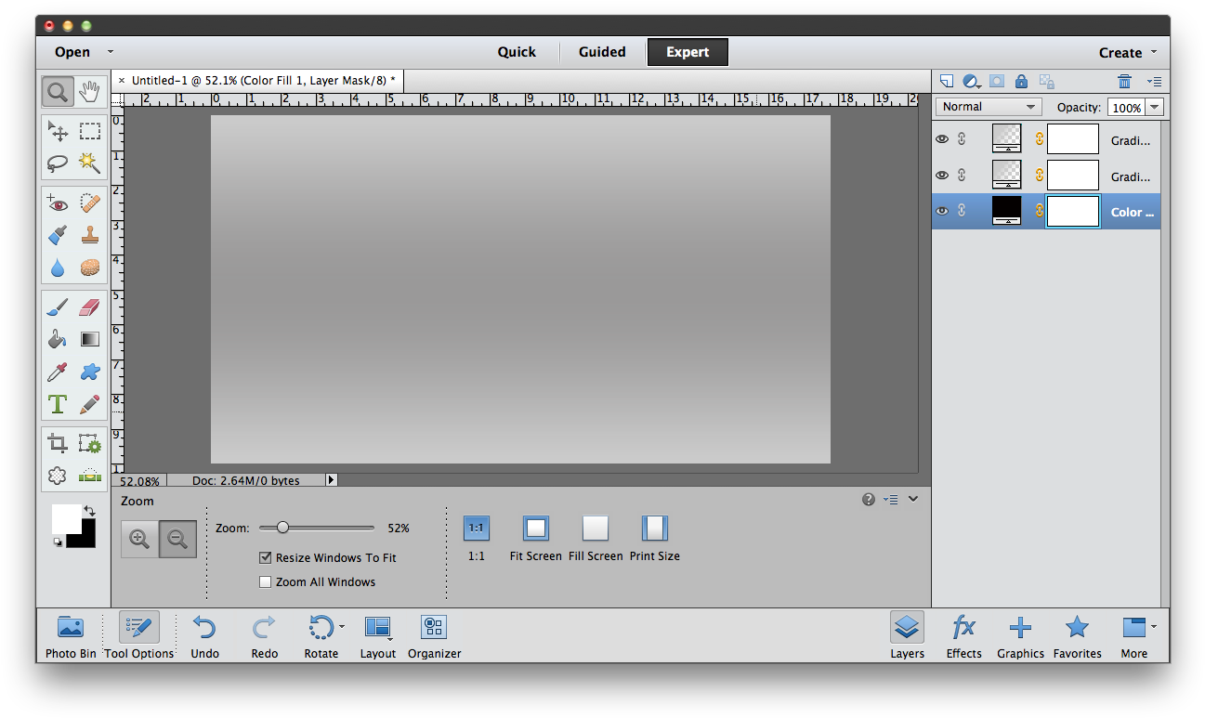Select the Move tool
The width and height of the screenshot is (1205, 718).
click(58, 131)
